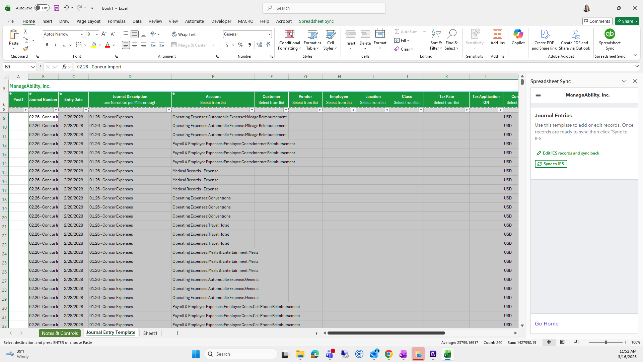The width and height of the screenshot is (643, 362).
Task: Click the zoom slider in status bar
Action: tap(605, 342)
